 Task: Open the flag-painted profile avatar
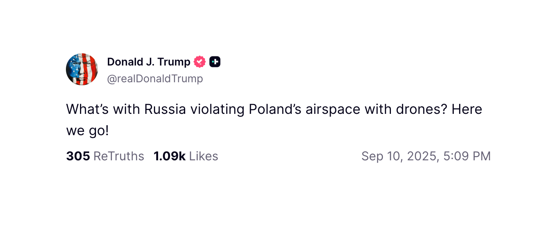click(x=82, y=69)
